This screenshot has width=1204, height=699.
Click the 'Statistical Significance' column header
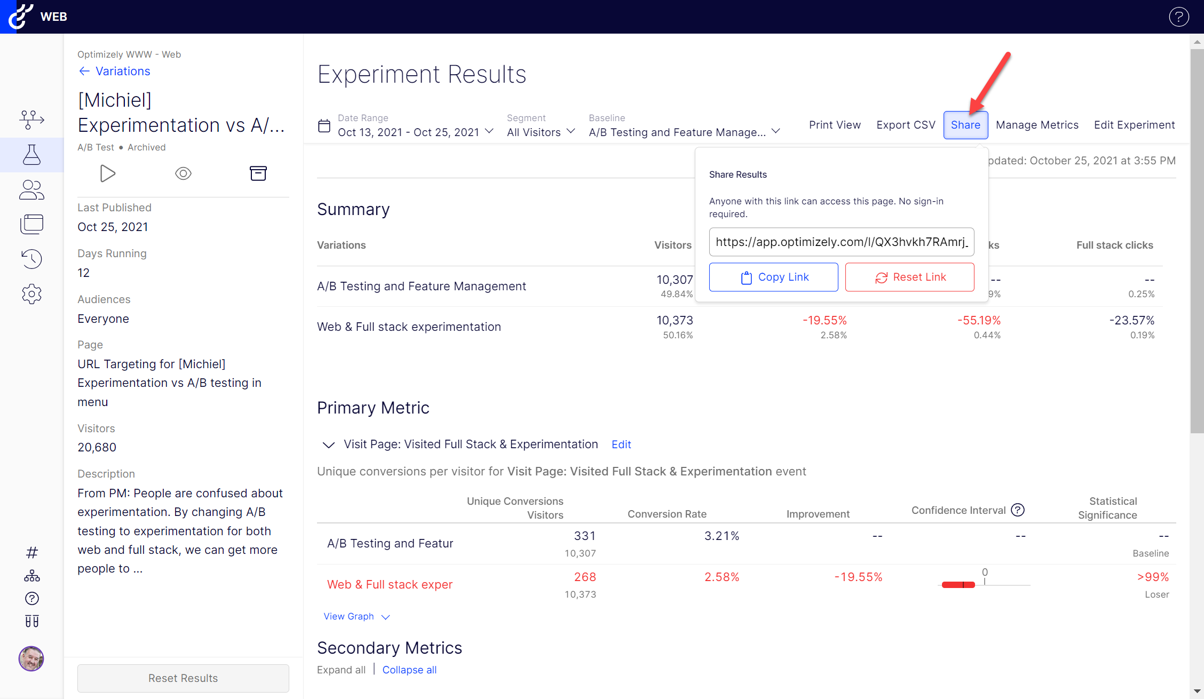pyautogui.click(x=1107, y=508)
